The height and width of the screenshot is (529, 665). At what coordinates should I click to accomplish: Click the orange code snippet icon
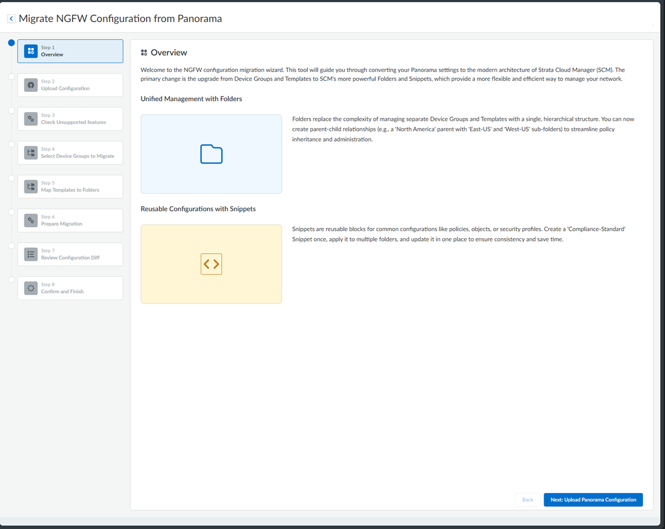point(211,264)
